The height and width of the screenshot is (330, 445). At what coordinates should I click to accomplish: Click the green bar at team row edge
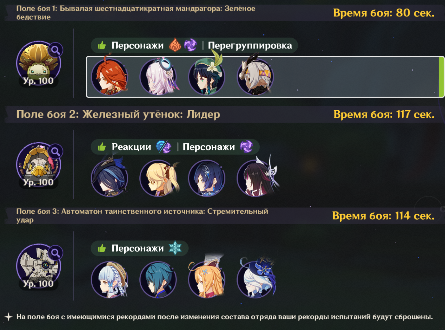click(441, 77)
